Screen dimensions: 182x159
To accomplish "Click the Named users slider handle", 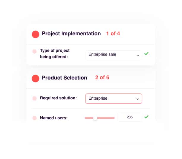I will (x=95, y=118).
